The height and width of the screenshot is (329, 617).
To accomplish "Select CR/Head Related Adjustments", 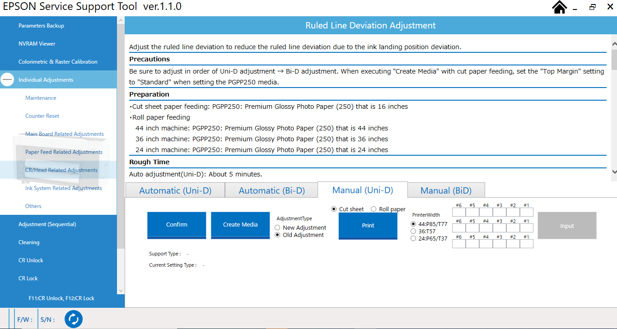I will (58, 170).
